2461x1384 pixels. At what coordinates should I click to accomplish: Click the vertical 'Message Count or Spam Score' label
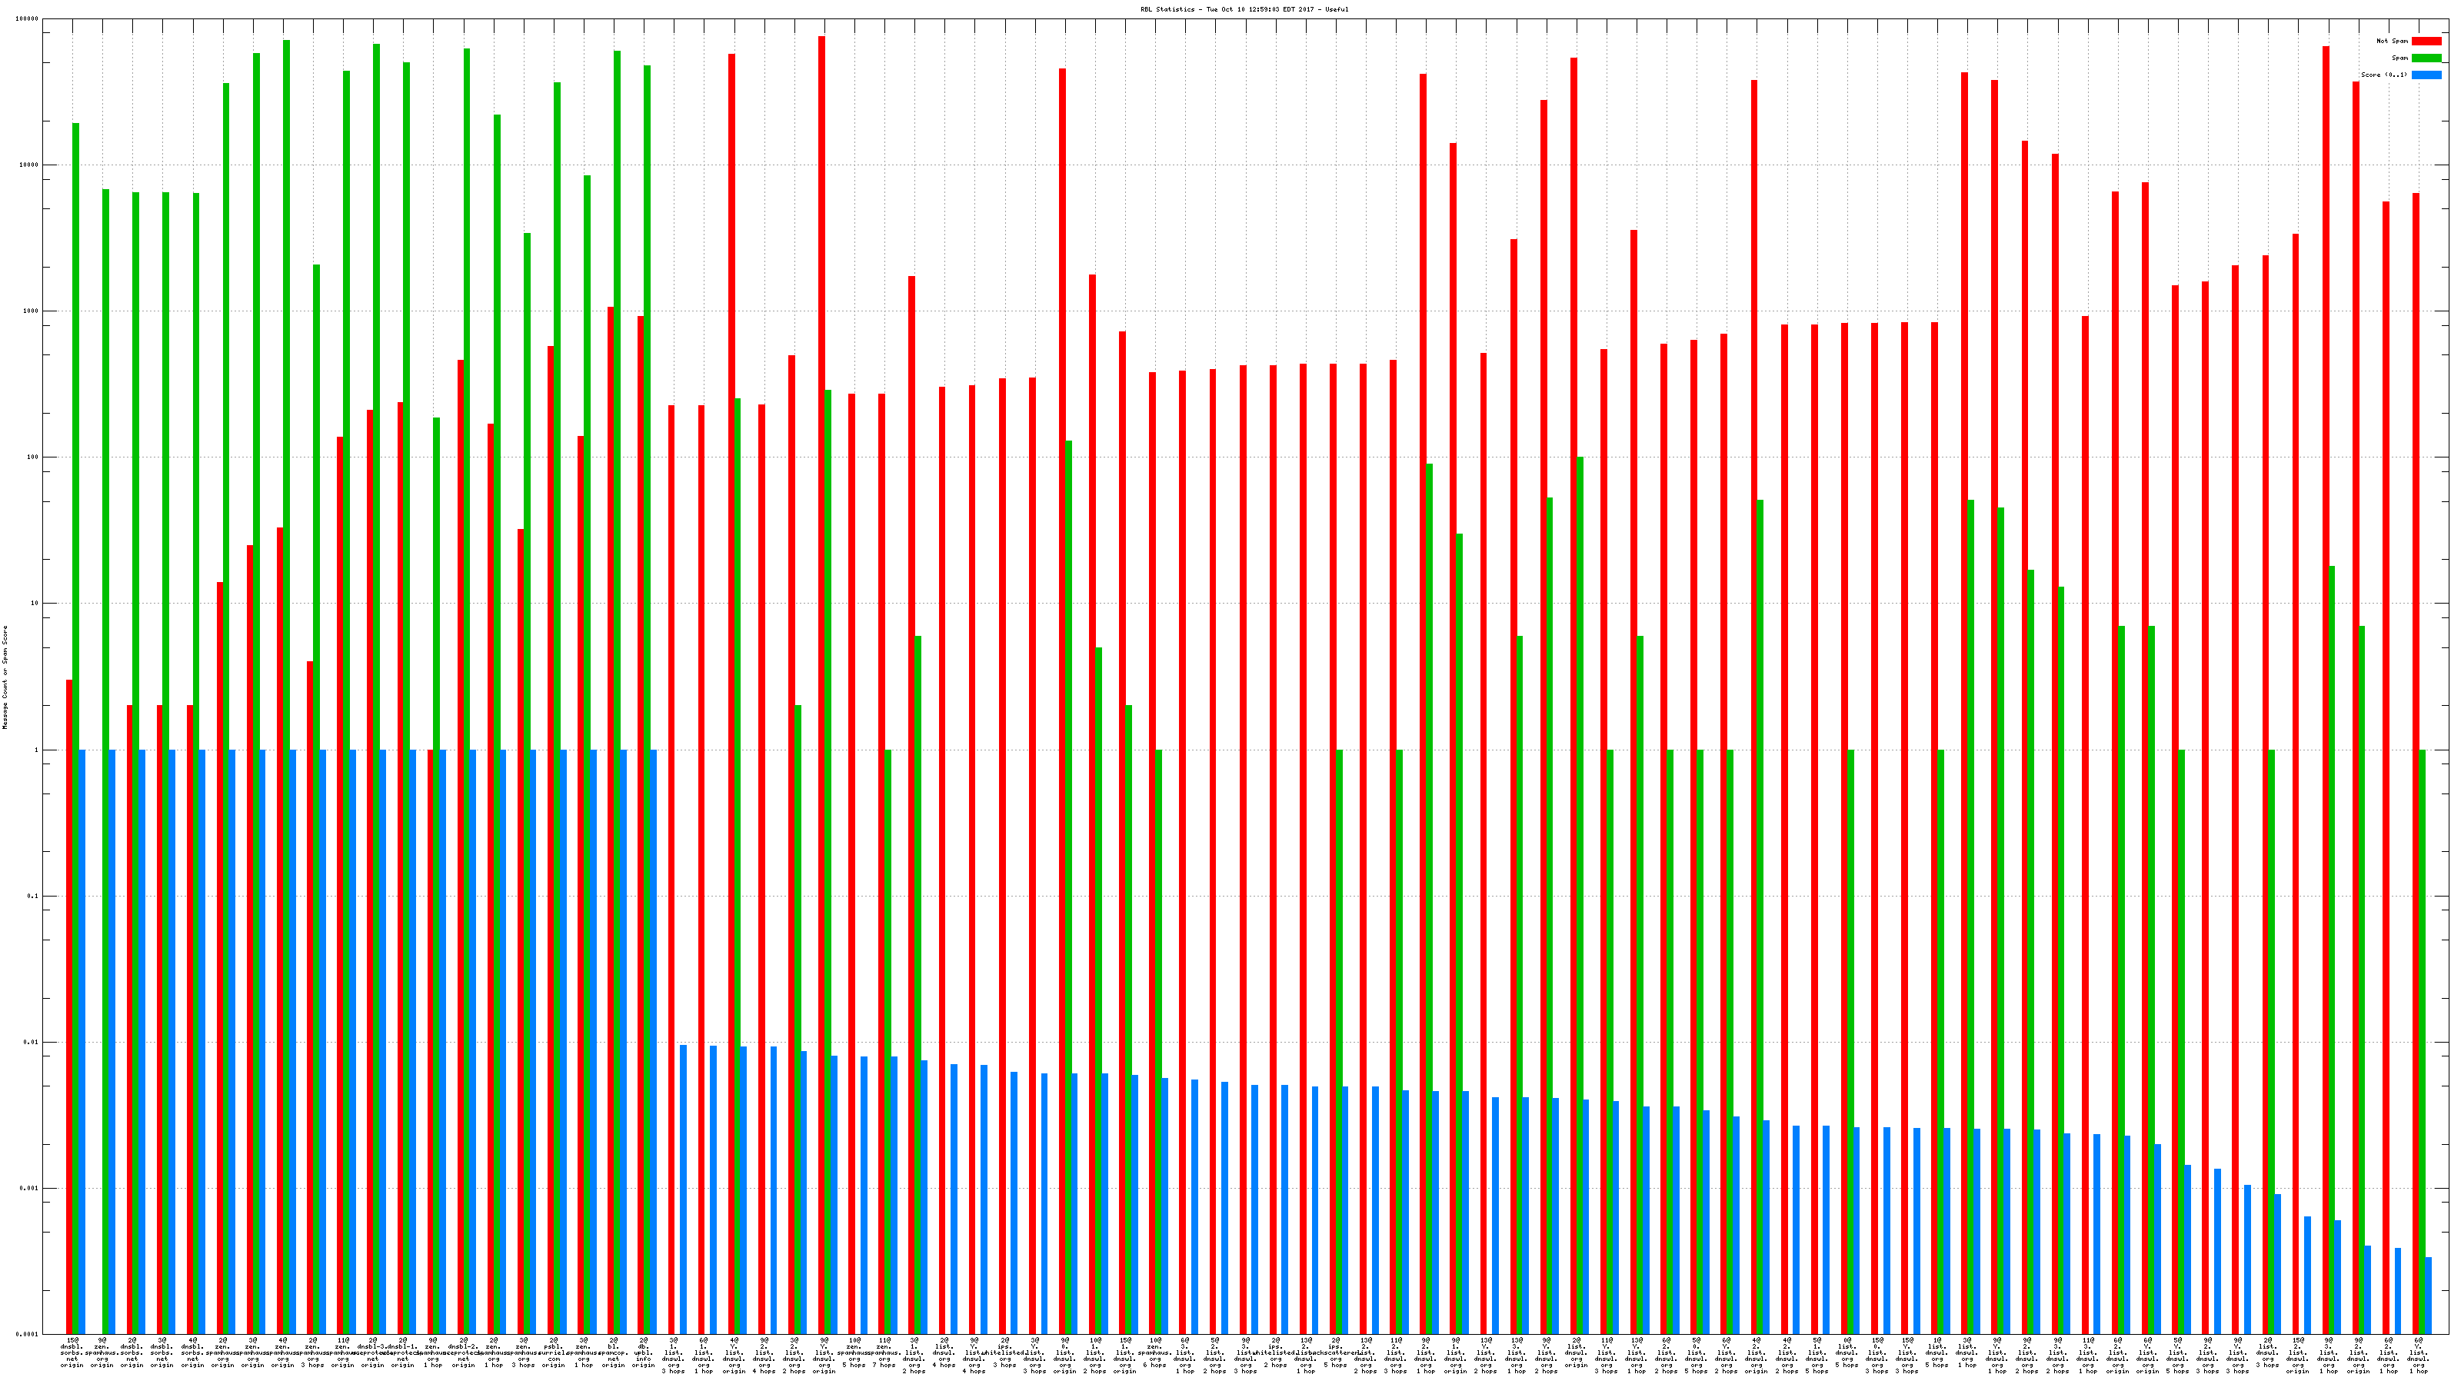[5, 677]
